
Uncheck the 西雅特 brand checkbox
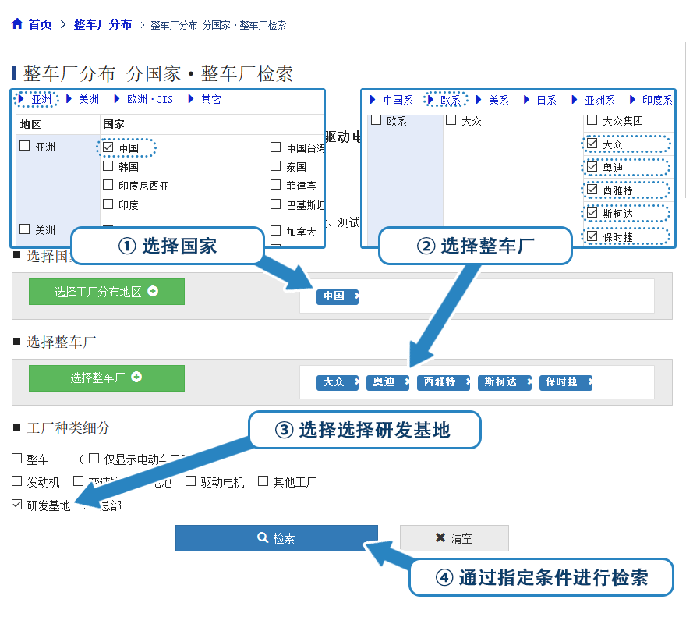[592, 190]
